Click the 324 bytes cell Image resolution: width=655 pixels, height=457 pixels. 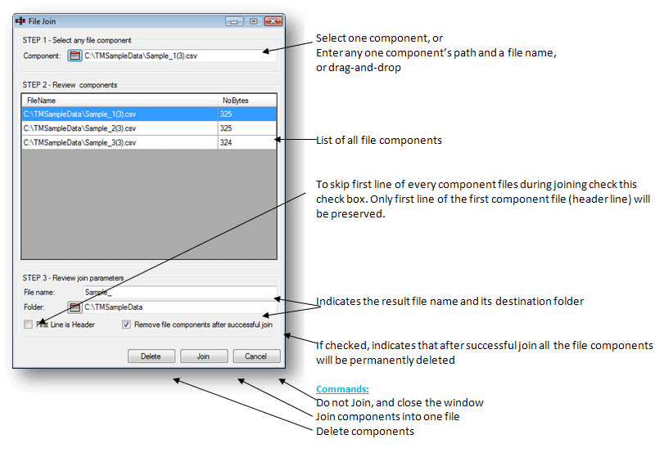coord(247,142)
